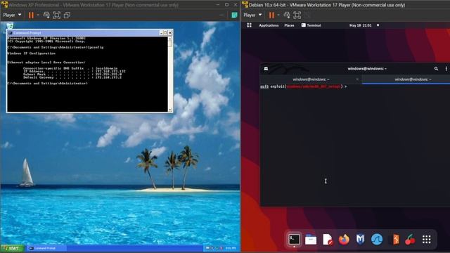
Task: Switch to the first windows@windows terminal tab
Action: pos(311,79)
